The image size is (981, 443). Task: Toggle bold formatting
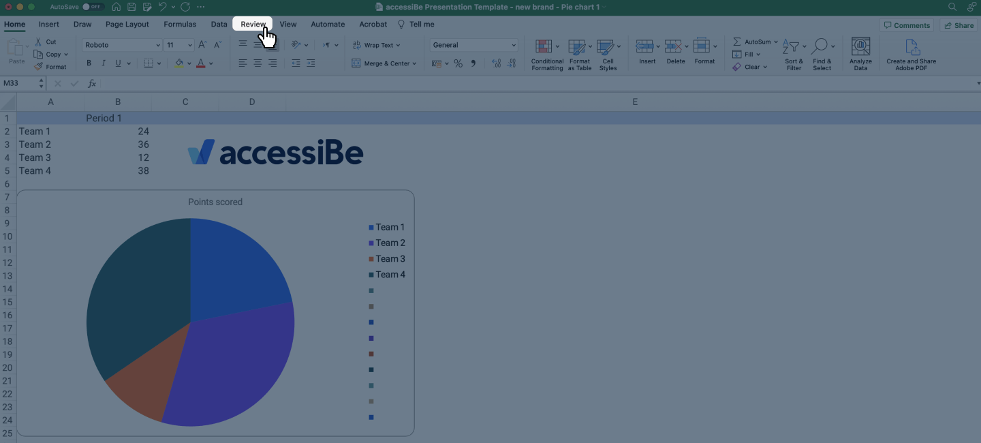(89, 63)
